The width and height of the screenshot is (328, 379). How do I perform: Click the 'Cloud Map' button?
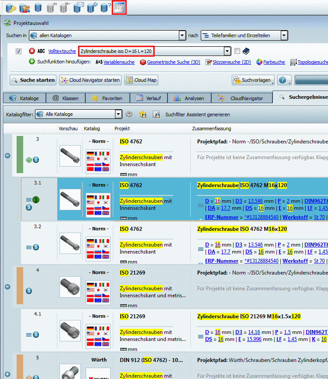click(x=141, y=80)
